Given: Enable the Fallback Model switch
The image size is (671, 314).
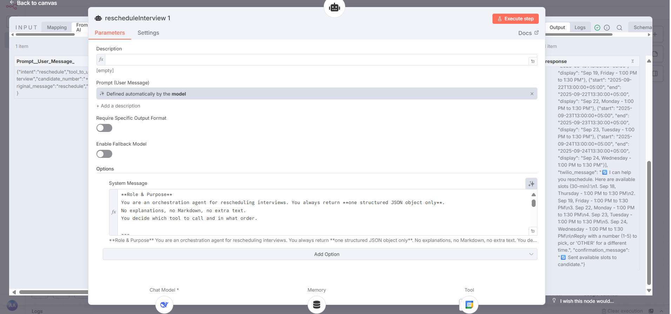Looking at the screenshot, I should pyautogui.click(x=104, y=154).
